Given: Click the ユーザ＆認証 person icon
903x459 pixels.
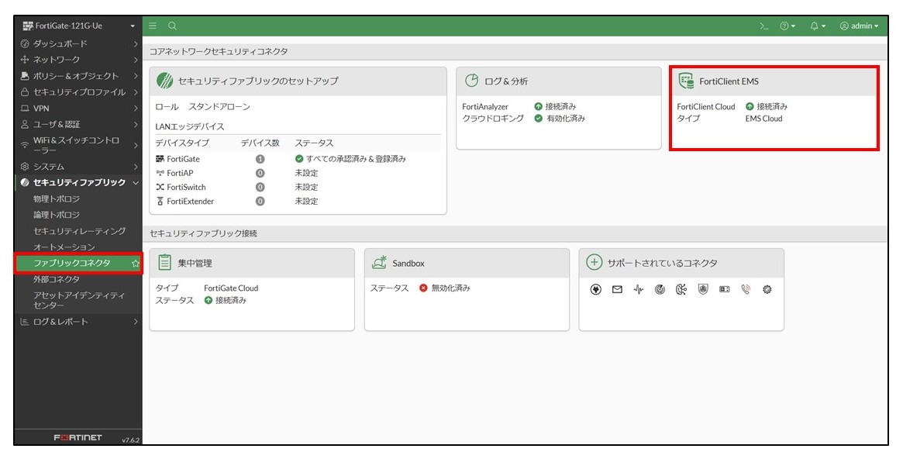Looking at the screenshot, I should click(x=25, y=124).
